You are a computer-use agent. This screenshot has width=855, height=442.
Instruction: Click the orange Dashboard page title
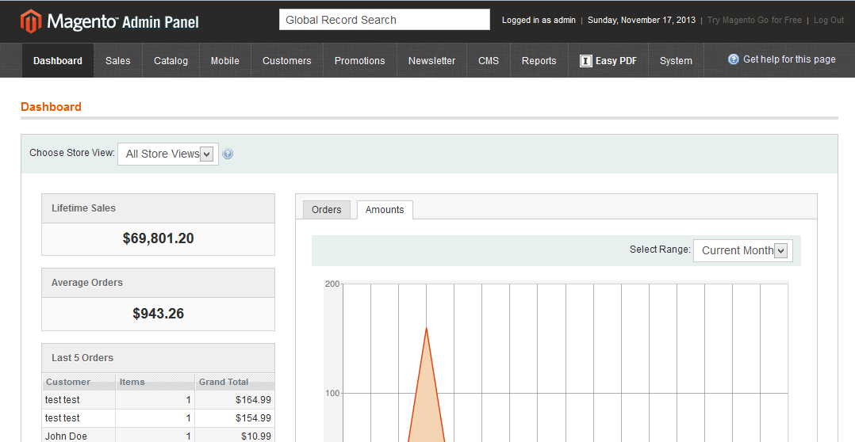click(51, 107)
